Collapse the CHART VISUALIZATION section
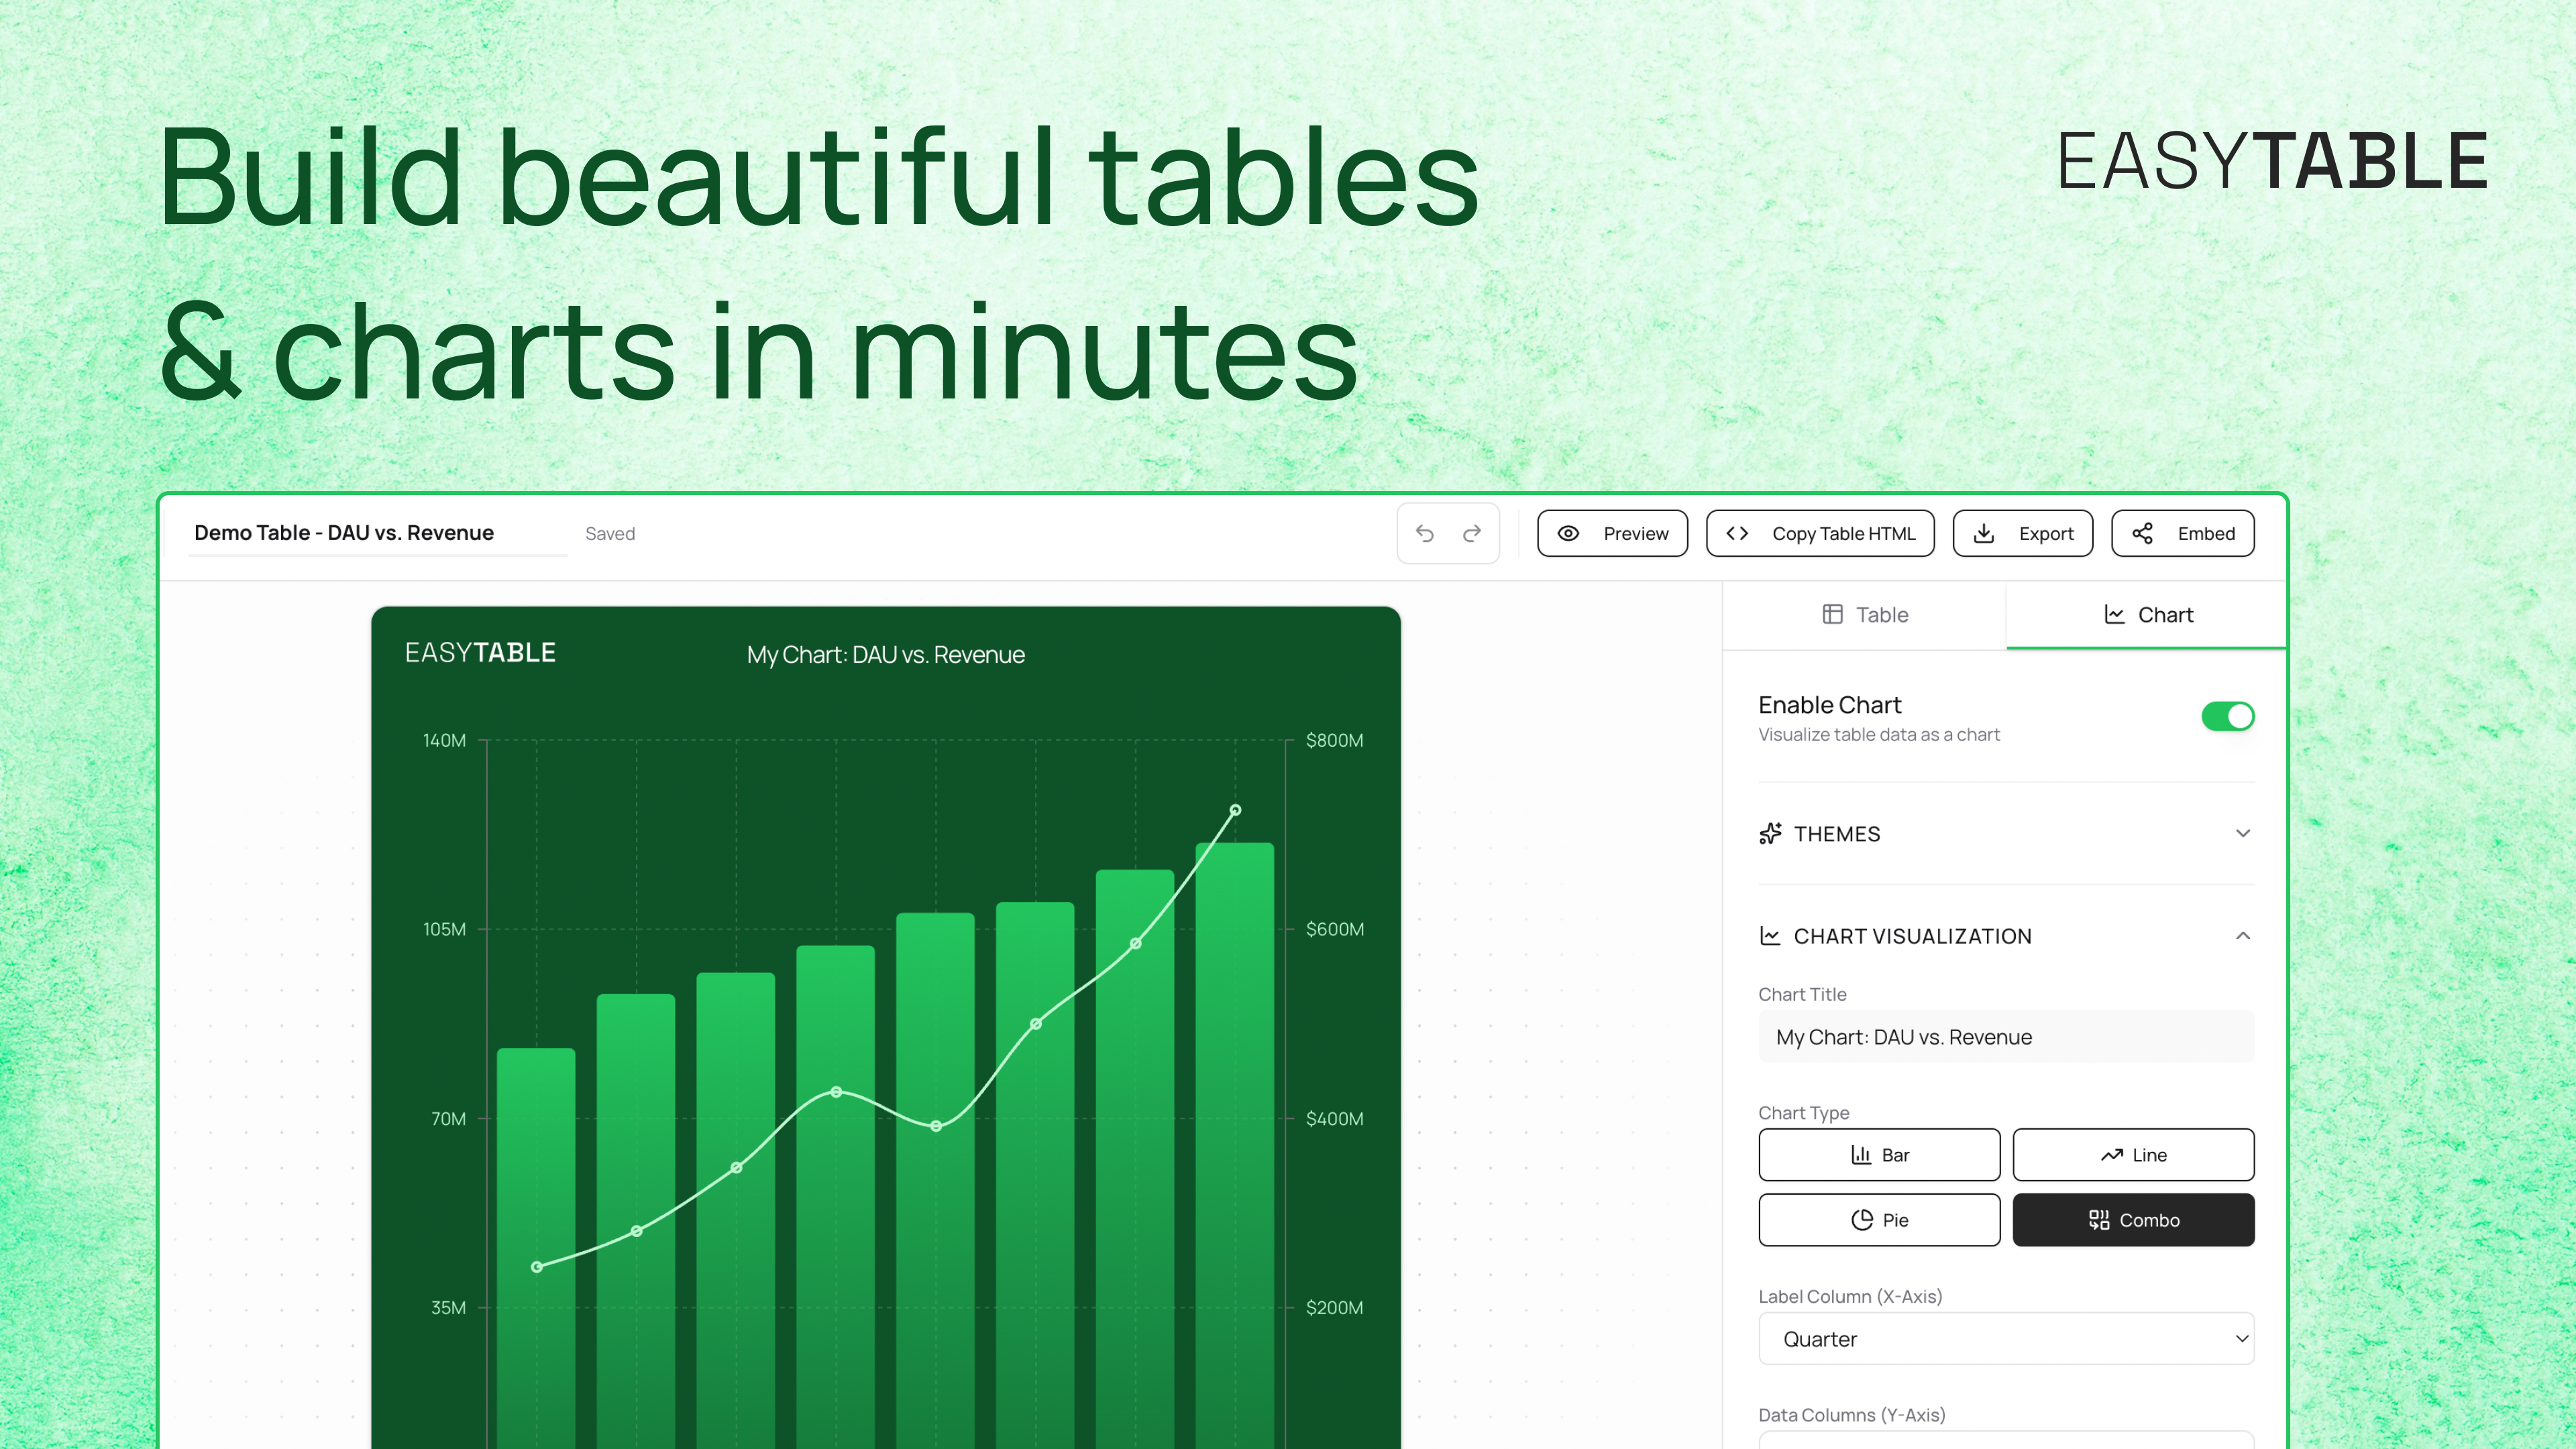The height and width of the screenshot is (1449, 2576). pos(2243,936)
